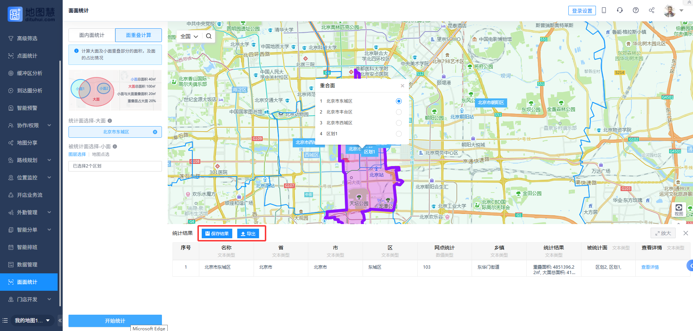Open the share icon in top bar
The image size is (693, 331).
point(651,11)
